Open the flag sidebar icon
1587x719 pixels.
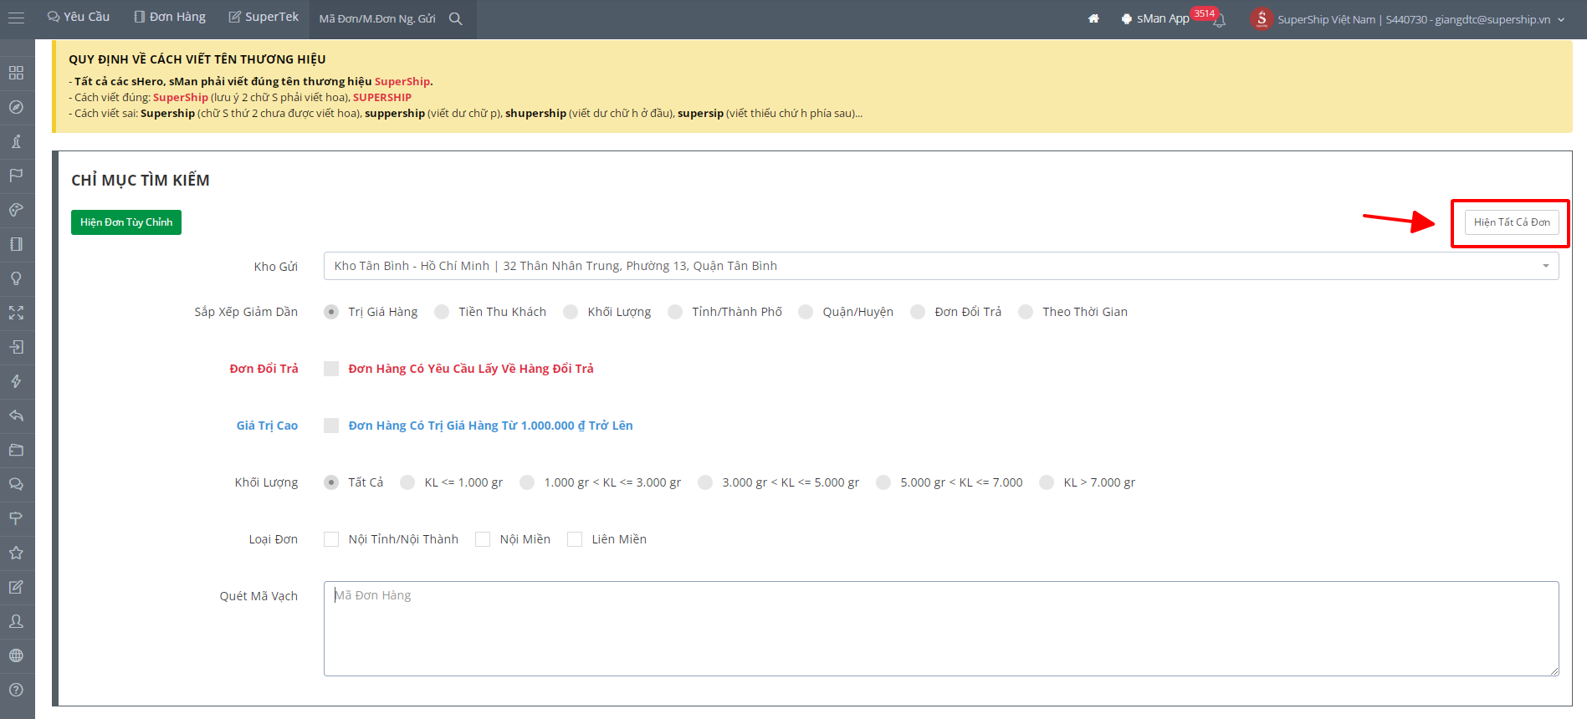[16, 176]
